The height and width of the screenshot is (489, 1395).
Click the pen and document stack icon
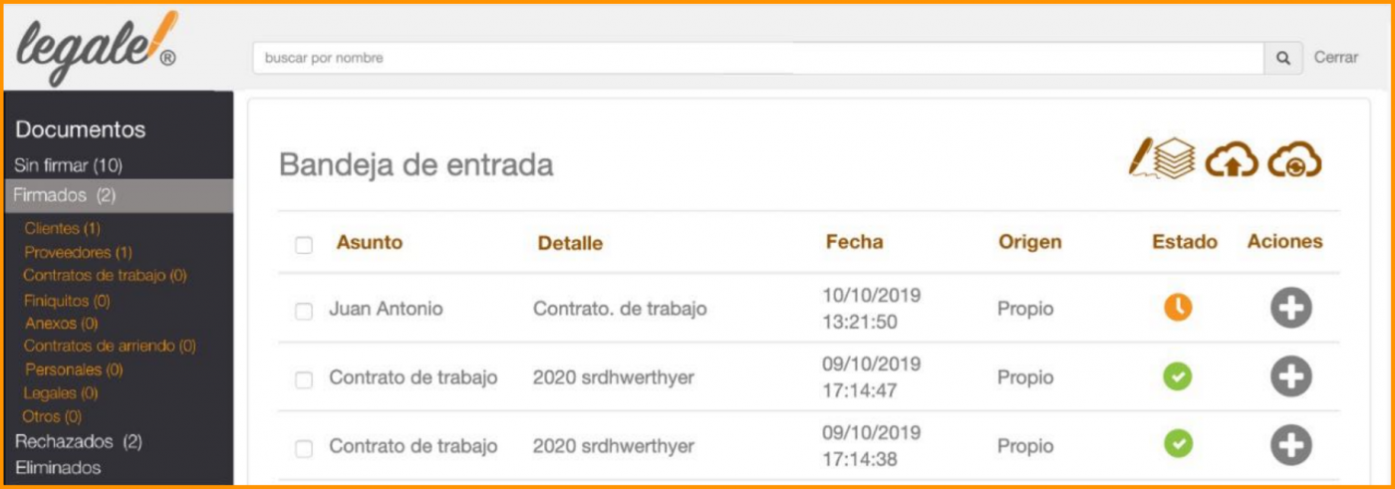tap(1162, 159)
